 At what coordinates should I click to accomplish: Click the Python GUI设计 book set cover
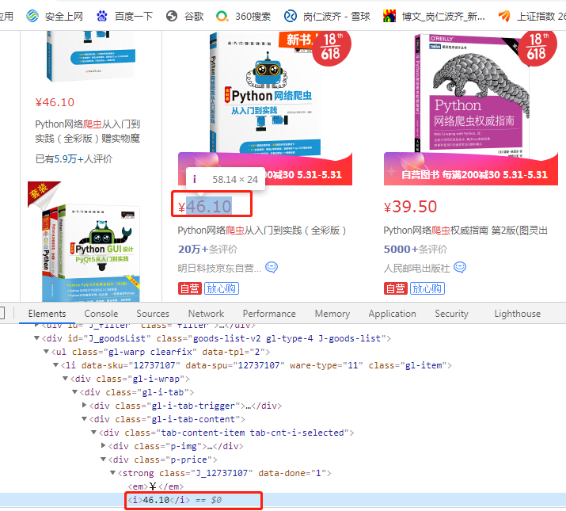[x=89, y=252]
